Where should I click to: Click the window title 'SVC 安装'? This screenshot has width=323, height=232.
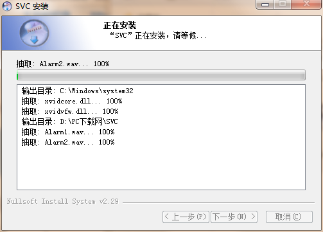32,6
